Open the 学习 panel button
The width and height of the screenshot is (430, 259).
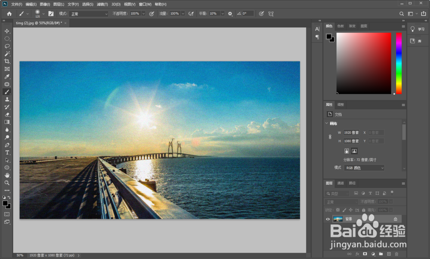[x=418, y=29]
